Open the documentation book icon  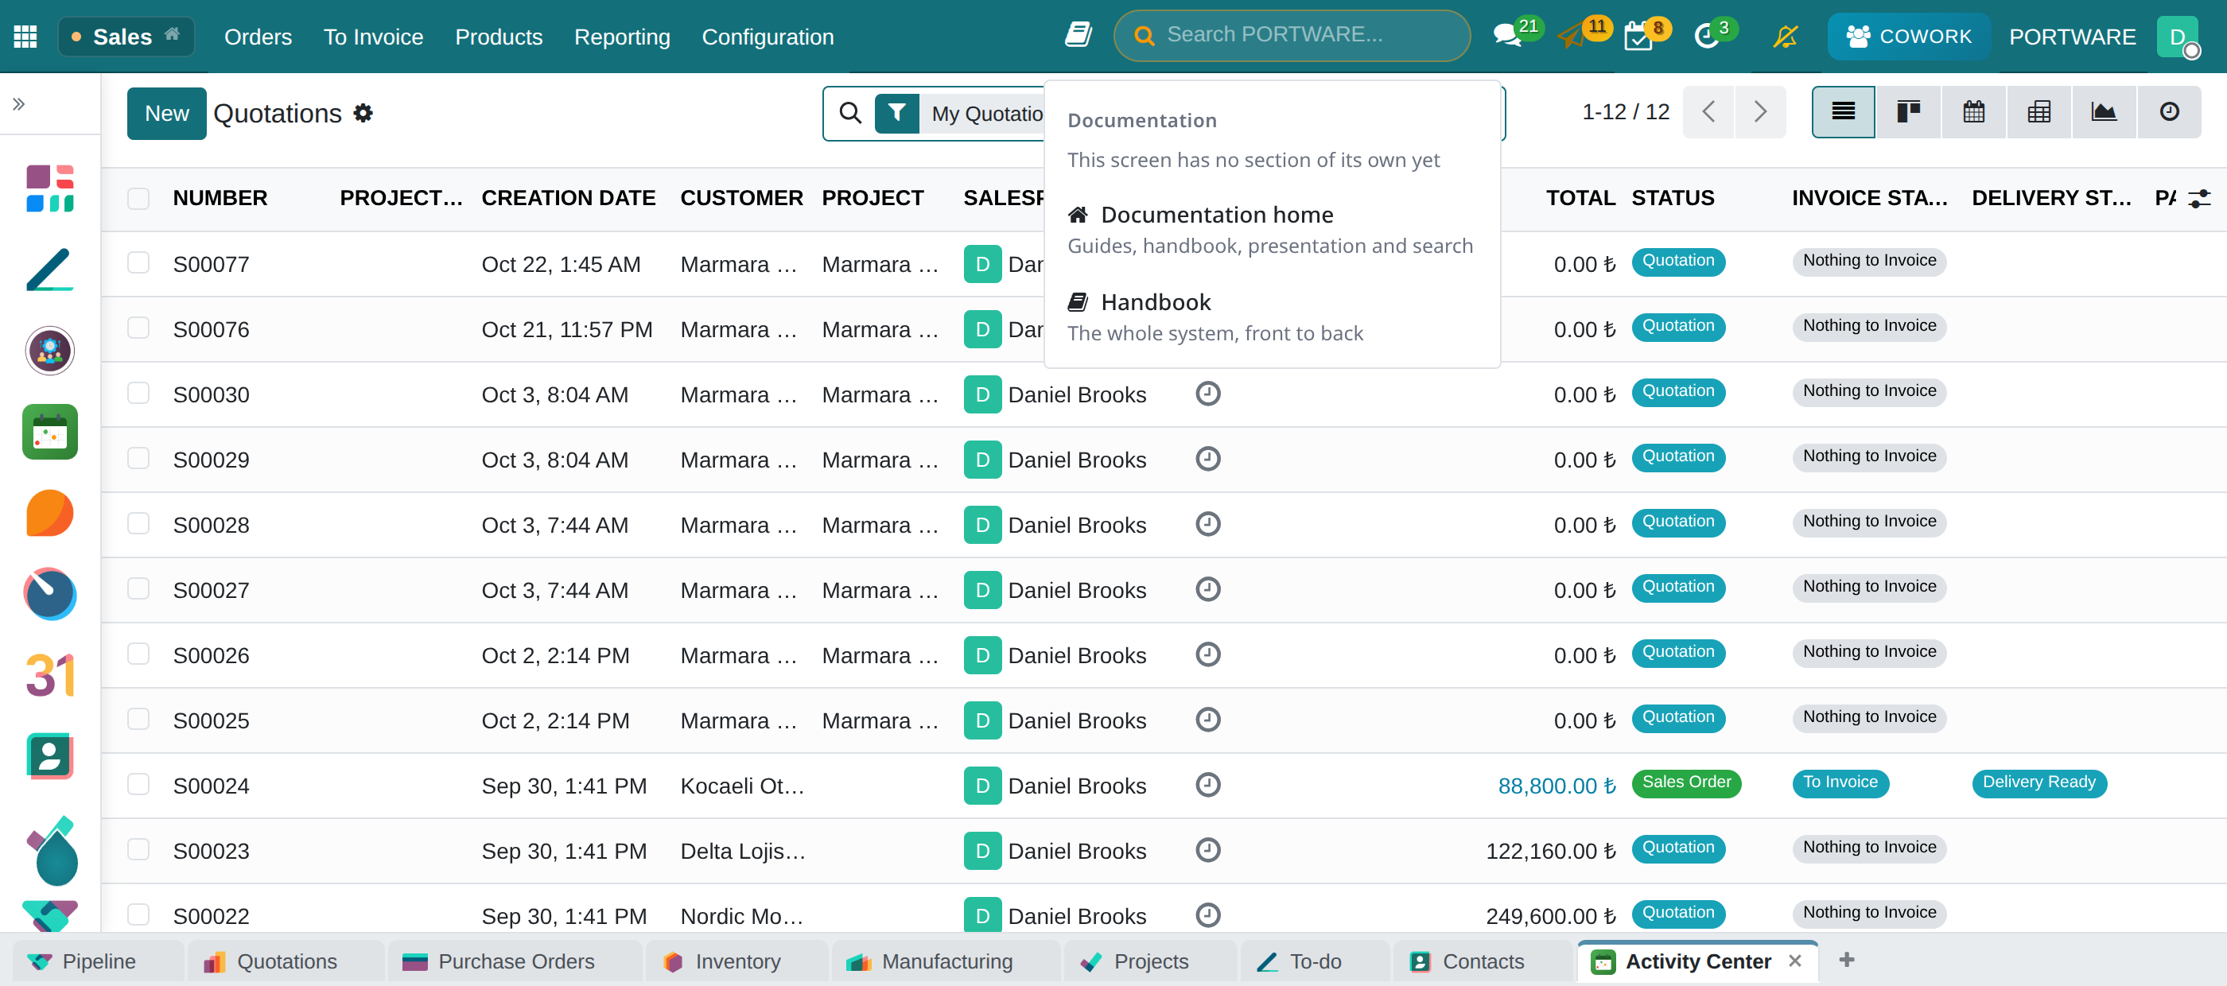[x=1078, y=36]
